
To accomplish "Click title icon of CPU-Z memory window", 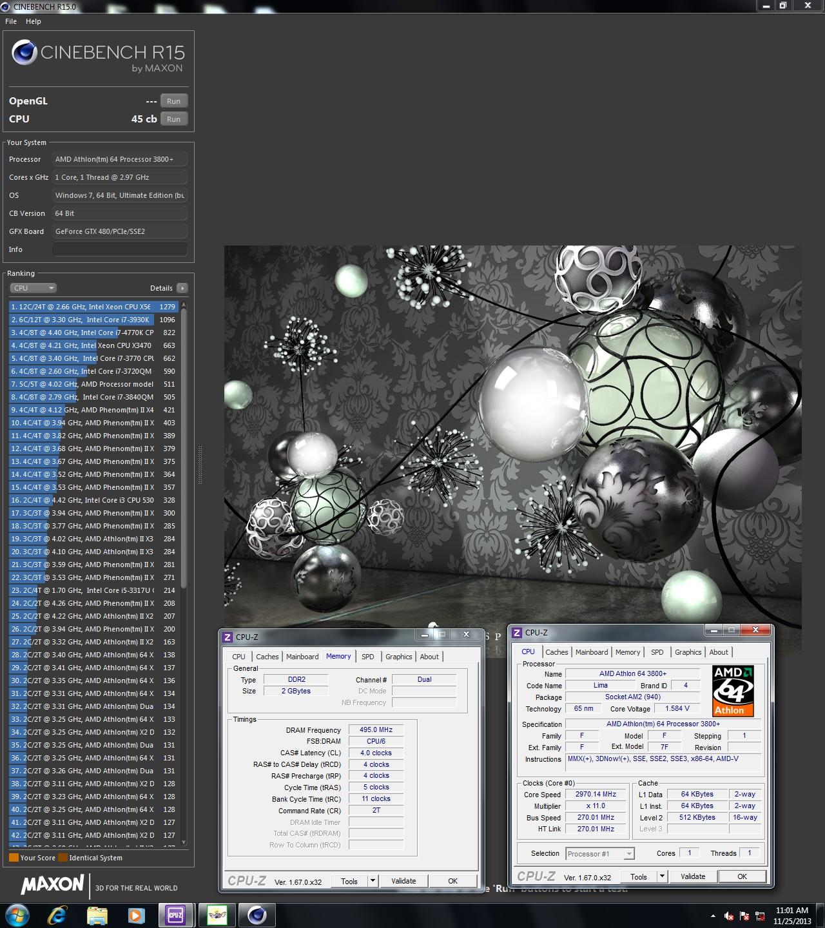I will tap(227, 637).
